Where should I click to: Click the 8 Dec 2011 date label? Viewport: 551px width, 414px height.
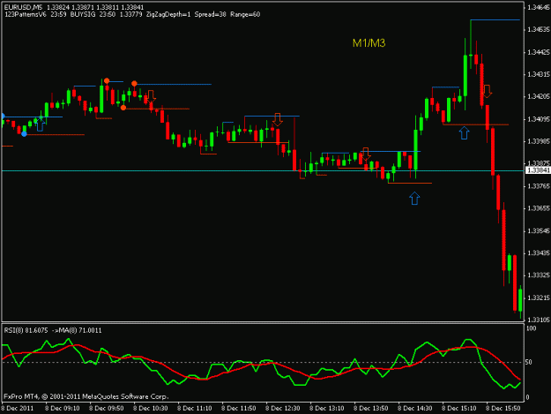click(18, 409)
